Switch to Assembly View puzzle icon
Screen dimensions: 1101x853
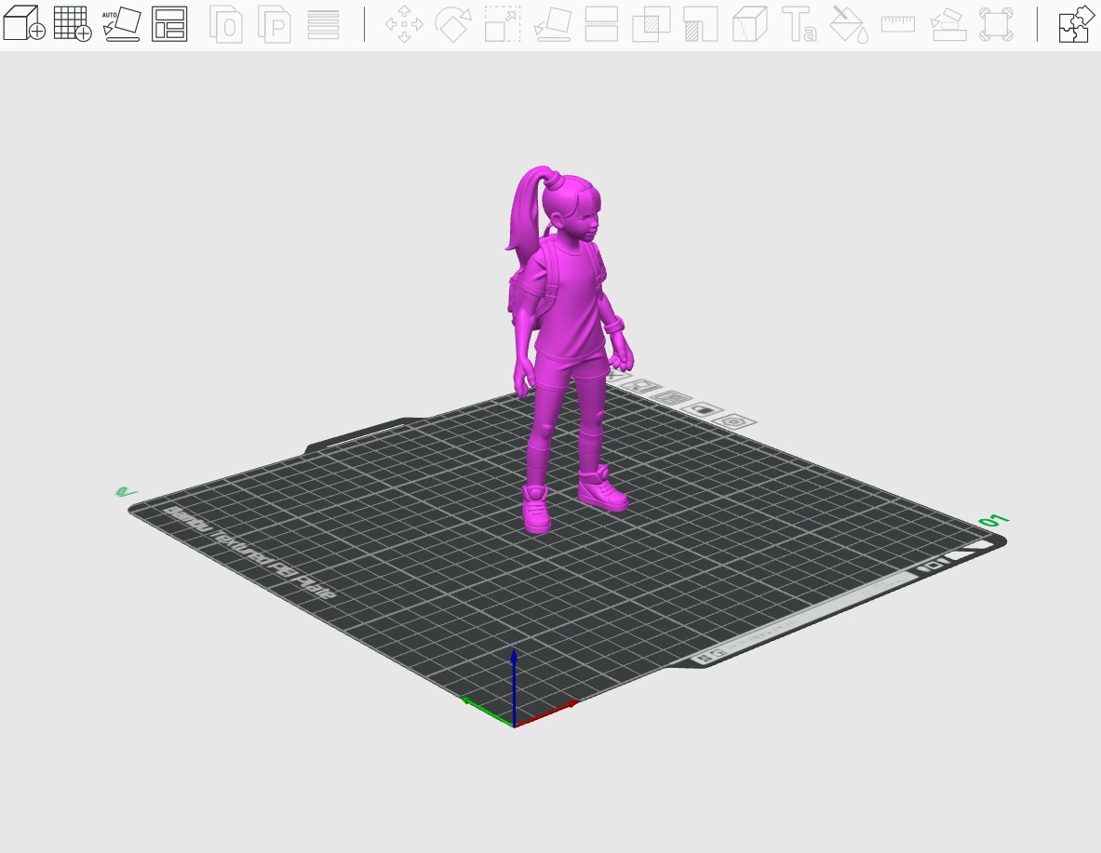(1077, 23)
